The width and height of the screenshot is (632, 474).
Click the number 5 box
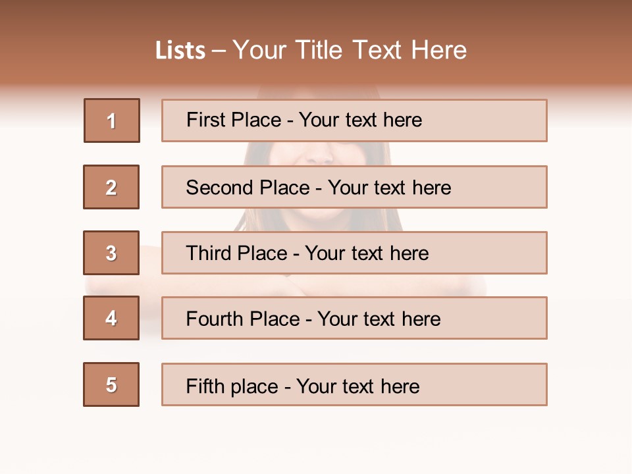click(111, 384)
